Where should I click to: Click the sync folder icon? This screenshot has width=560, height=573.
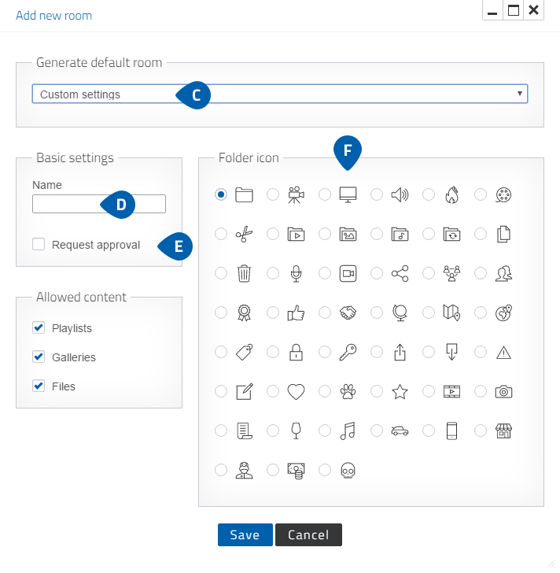point(451,235)
